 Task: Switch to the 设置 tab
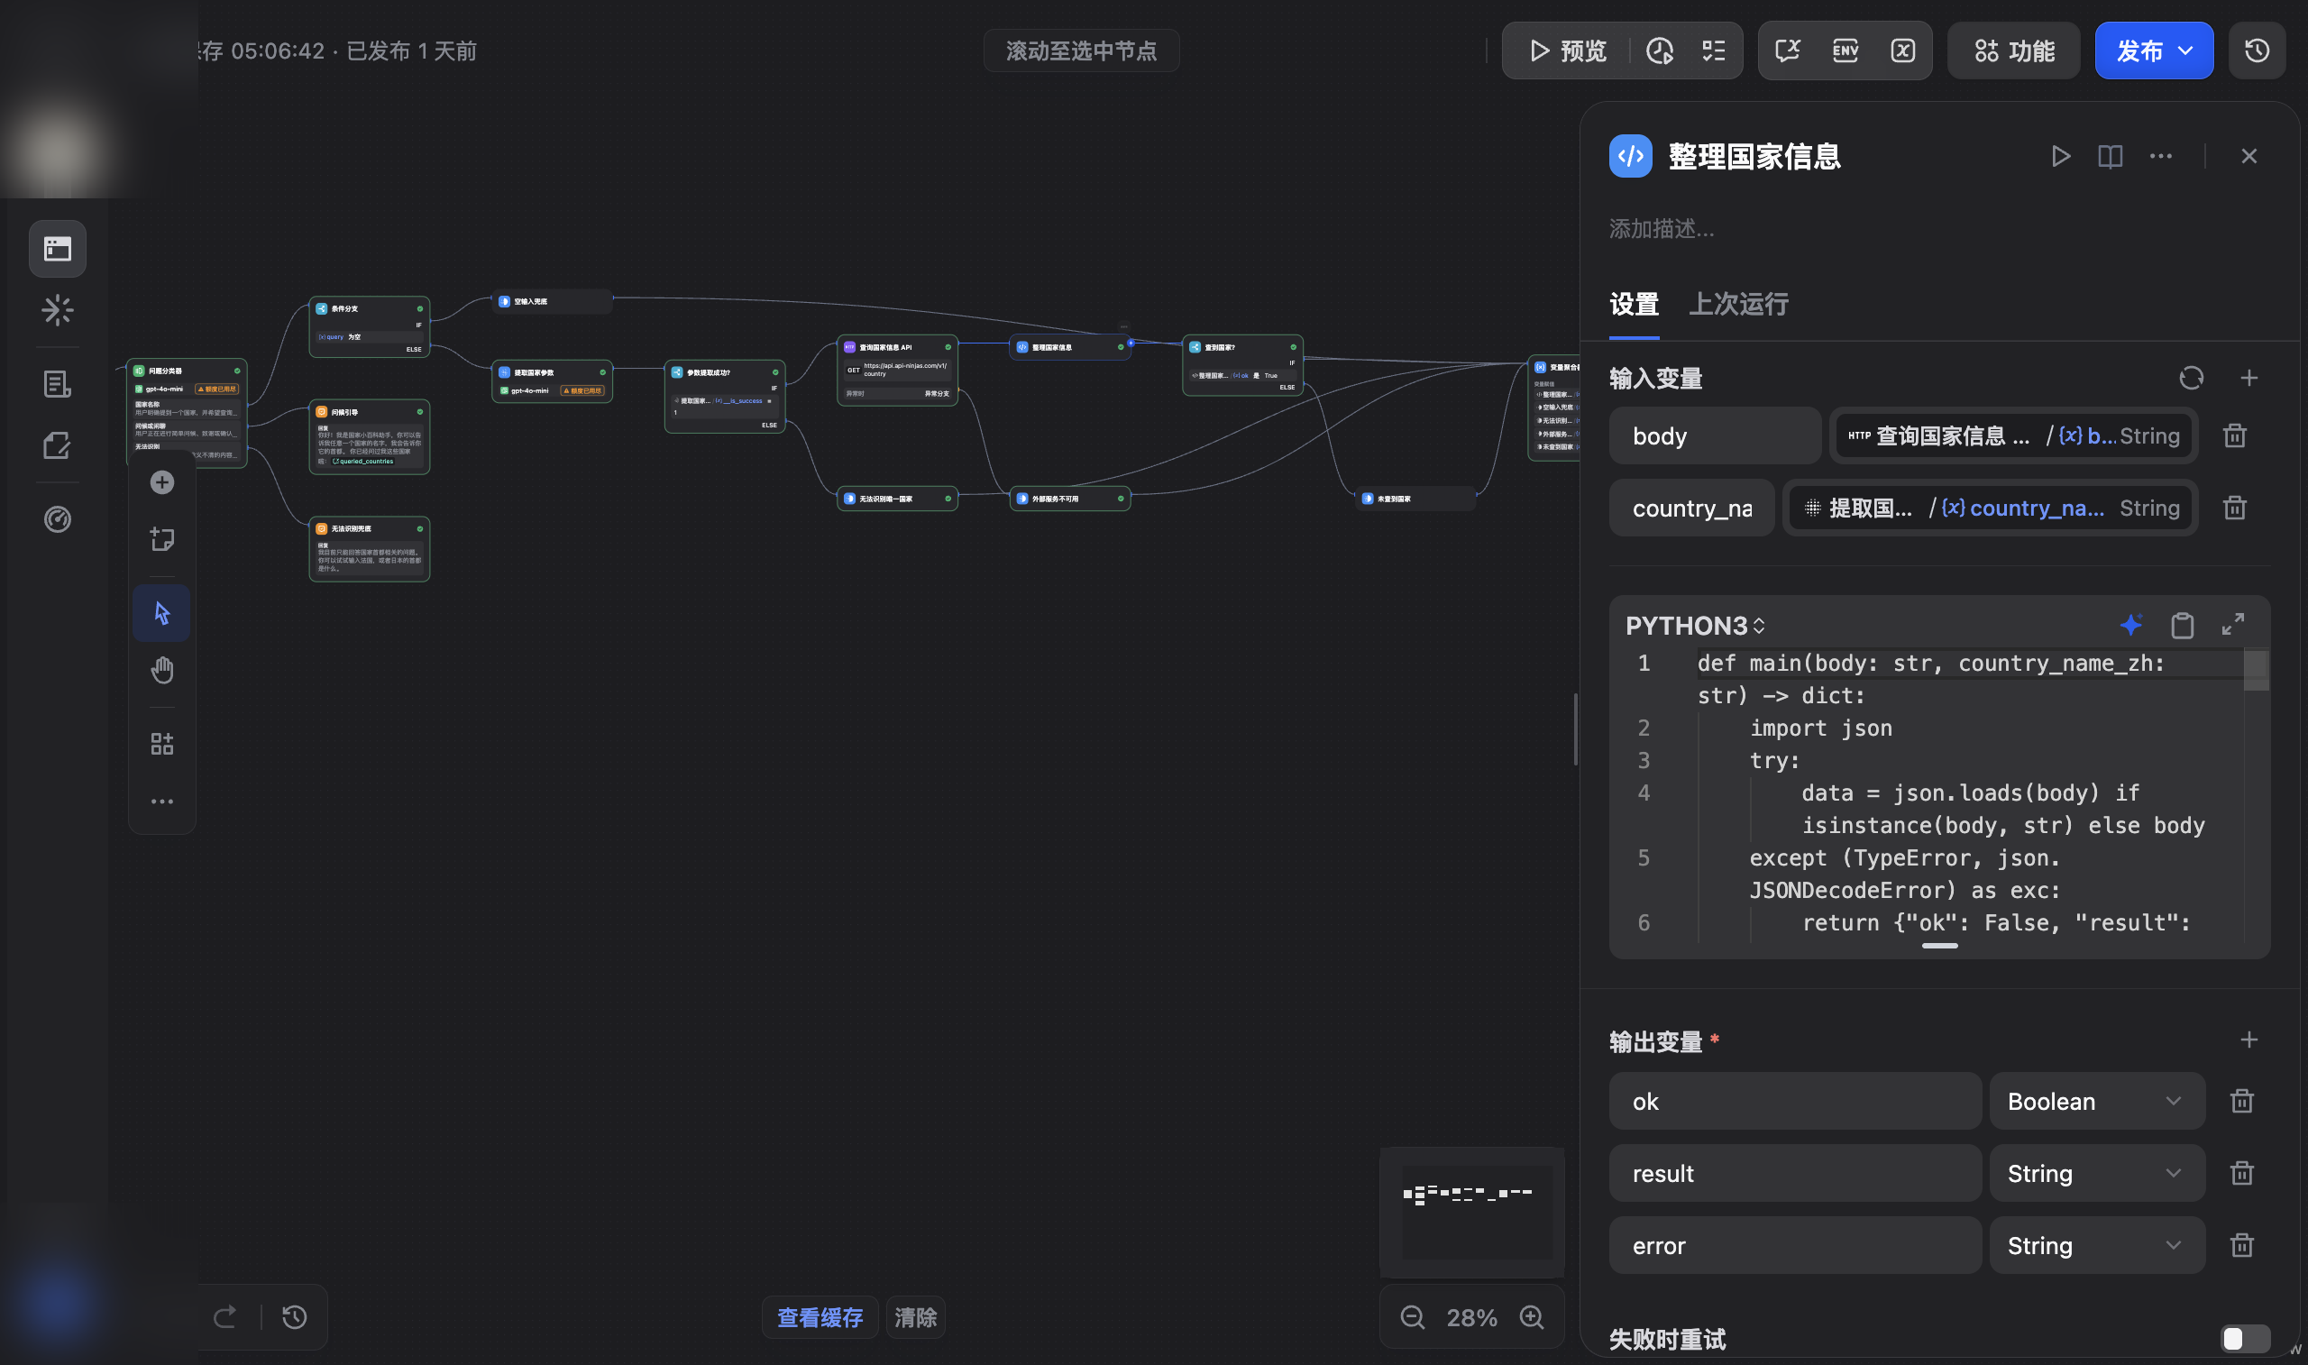click(1634, 305)
